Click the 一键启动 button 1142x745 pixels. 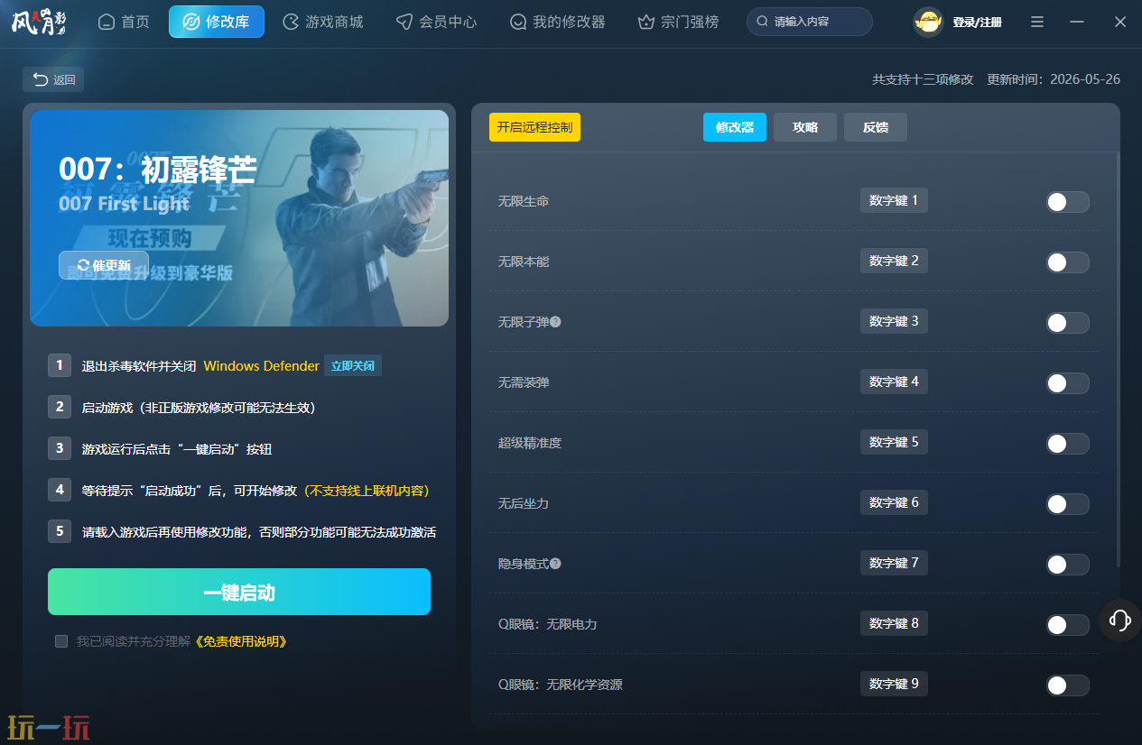pyautogui.click(x=239, y=592)
